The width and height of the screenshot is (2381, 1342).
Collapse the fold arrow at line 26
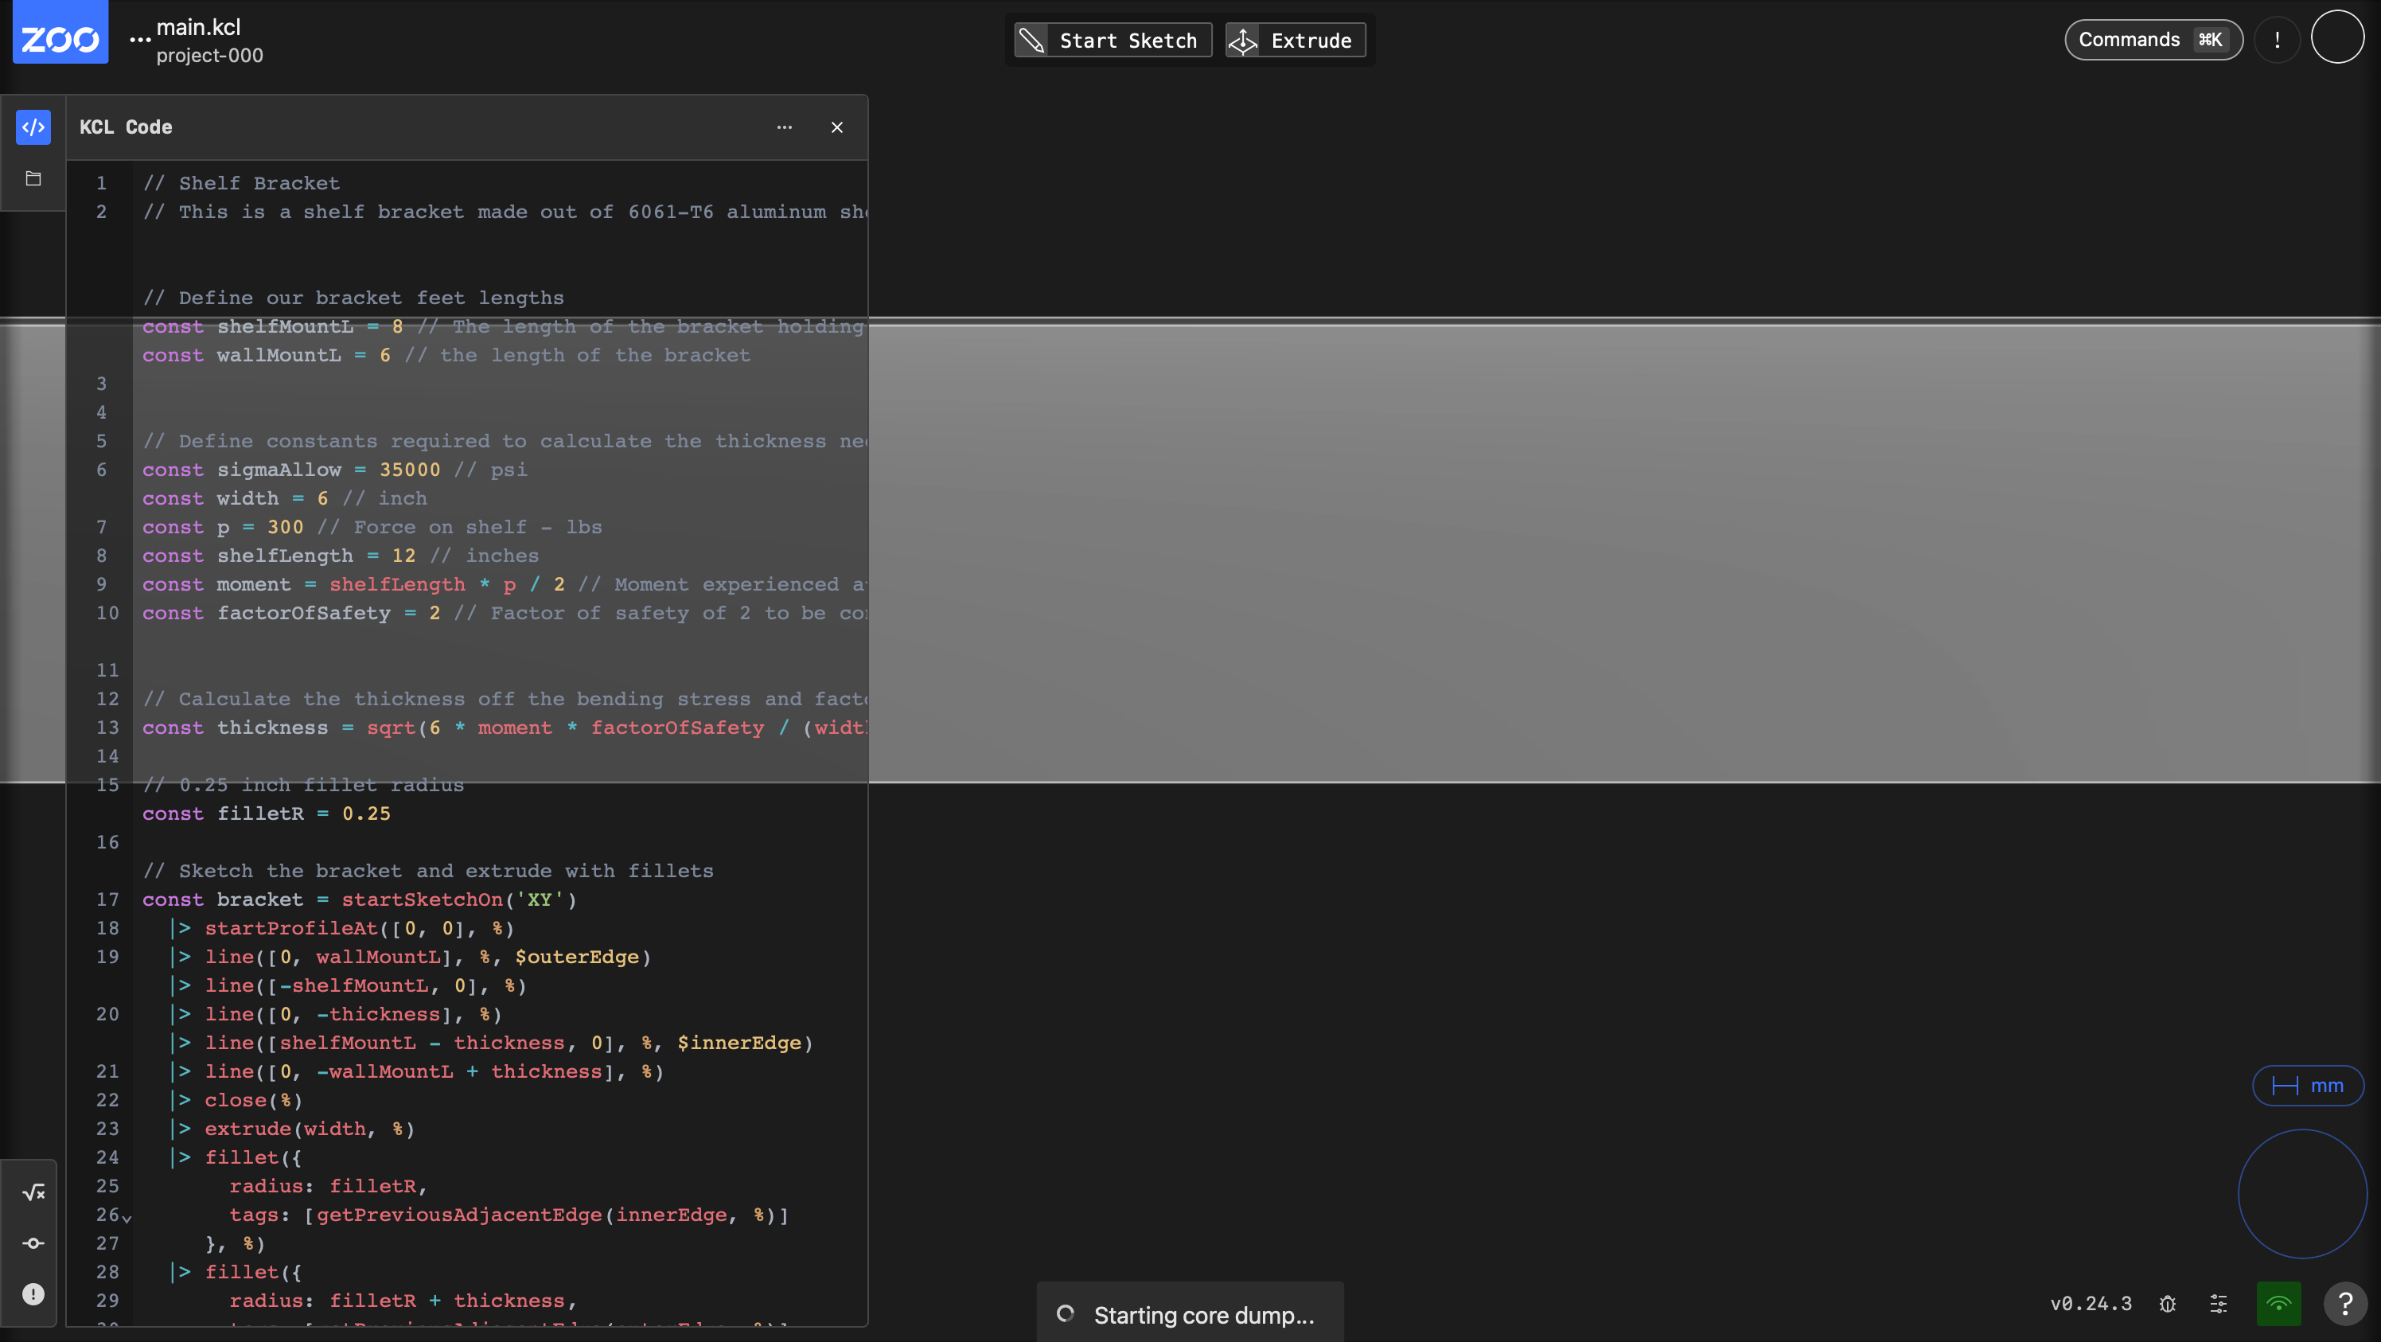pyautogui.click(x=127, y=1218)
